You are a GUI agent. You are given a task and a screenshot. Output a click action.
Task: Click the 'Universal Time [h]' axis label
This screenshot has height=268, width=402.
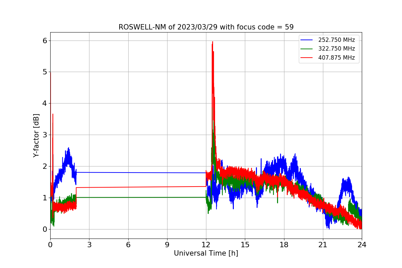click(206, 254)
